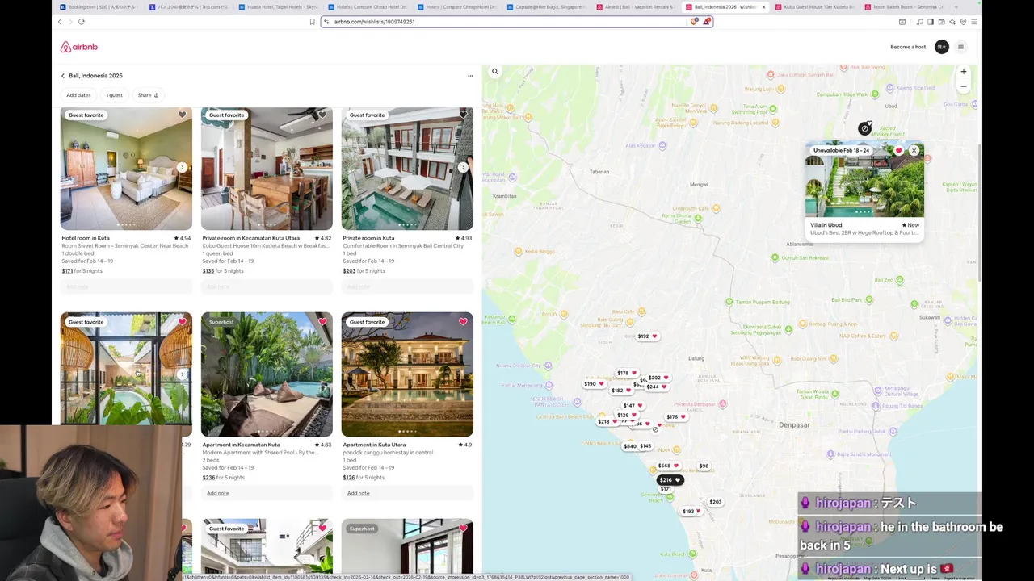Open the Airbnb home logo
This screenshot has height=581, width=1034.
pos(78,47)
